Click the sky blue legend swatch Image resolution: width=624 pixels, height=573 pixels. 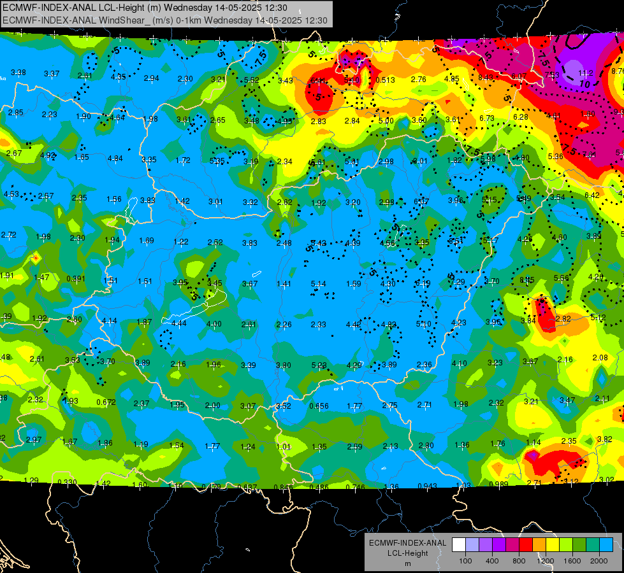point(606,545)
